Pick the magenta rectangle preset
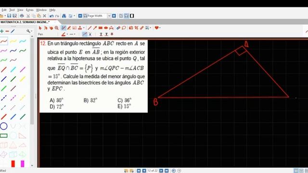The width and height of the screenshot is (308, 173). point(23,163)
